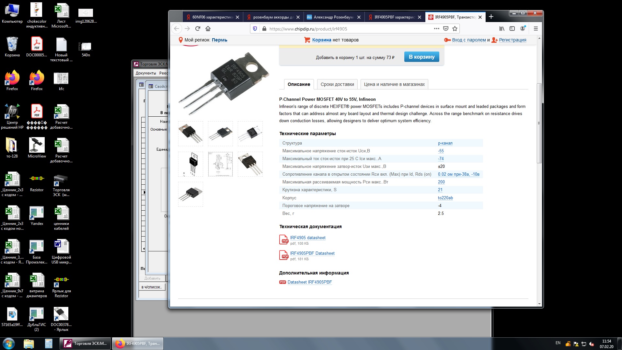This screenshot has height=350, width=622.
Task: Open the Корзина link
Action: click(321, 40)
